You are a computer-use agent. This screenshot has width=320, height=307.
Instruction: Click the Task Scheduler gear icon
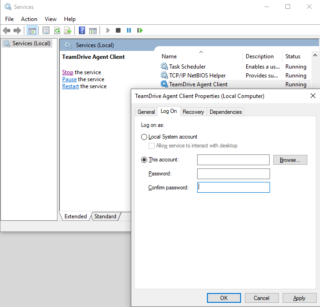164,66
